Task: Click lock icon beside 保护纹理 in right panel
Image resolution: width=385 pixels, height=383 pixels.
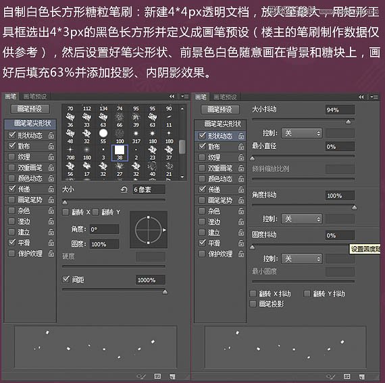Action: pos(241,254)
